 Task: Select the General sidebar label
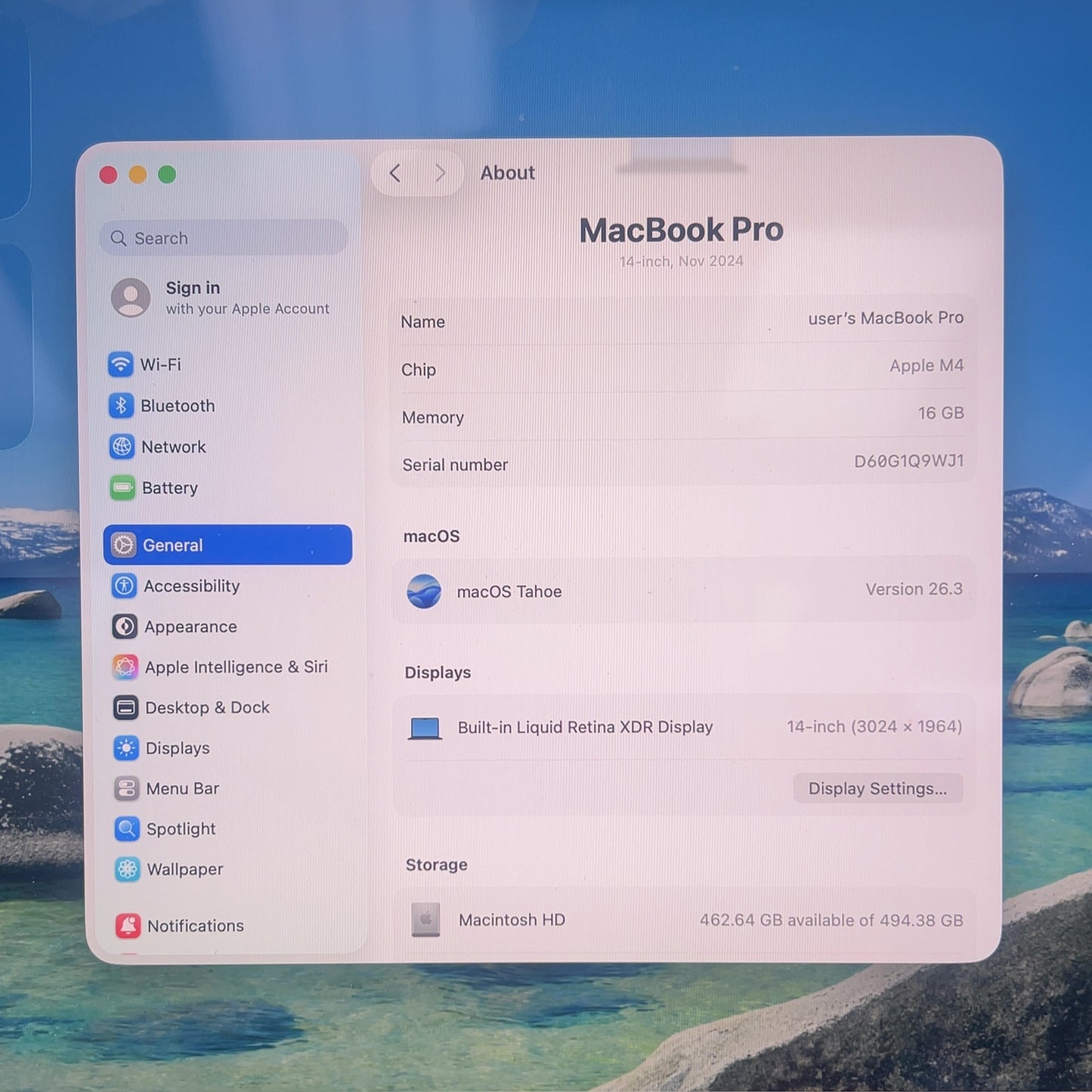173,545
